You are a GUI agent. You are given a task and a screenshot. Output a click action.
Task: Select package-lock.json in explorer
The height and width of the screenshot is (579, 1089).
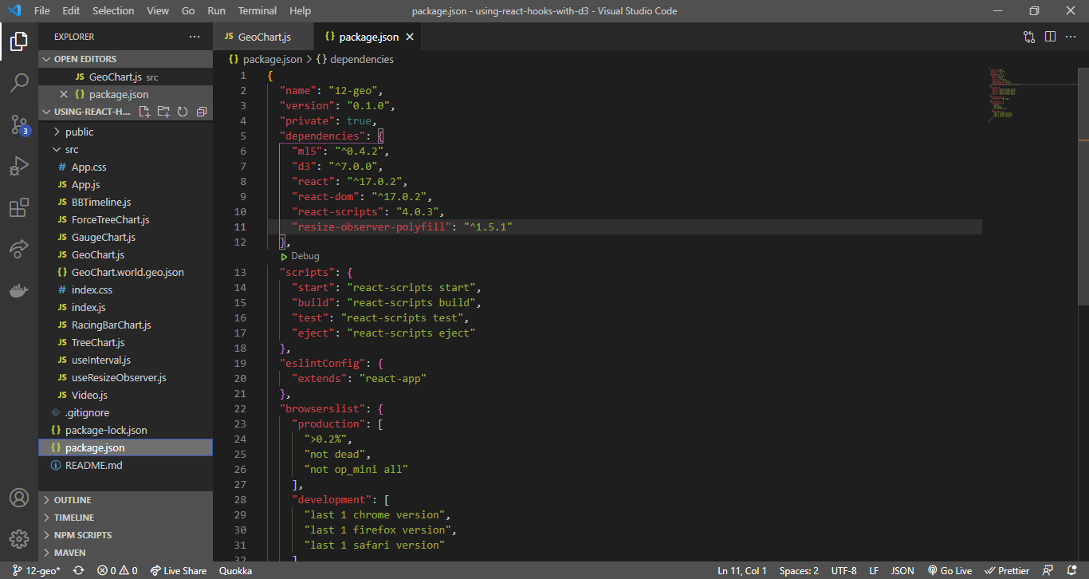pos(125,431)
